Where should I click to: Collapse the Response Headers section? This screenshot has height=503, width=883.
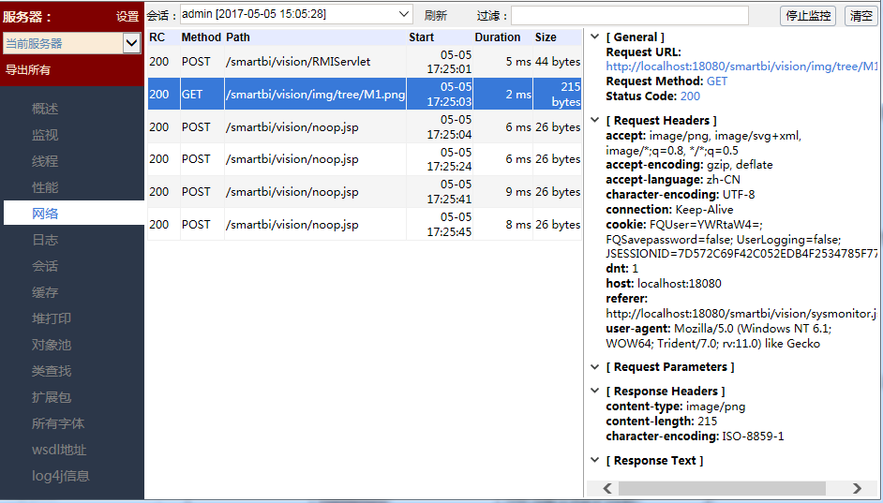point(594,392)
